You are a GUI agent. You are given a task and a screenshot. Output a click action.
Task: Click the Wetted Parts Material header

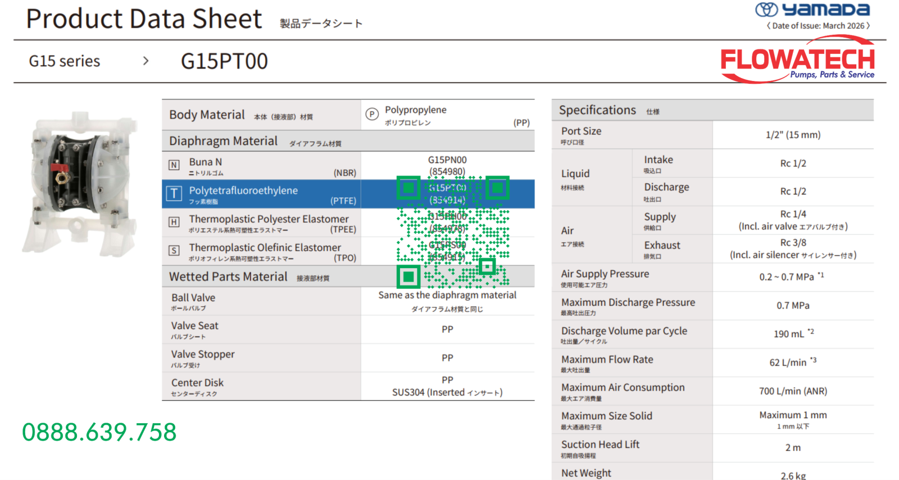(x=228, y=277)
